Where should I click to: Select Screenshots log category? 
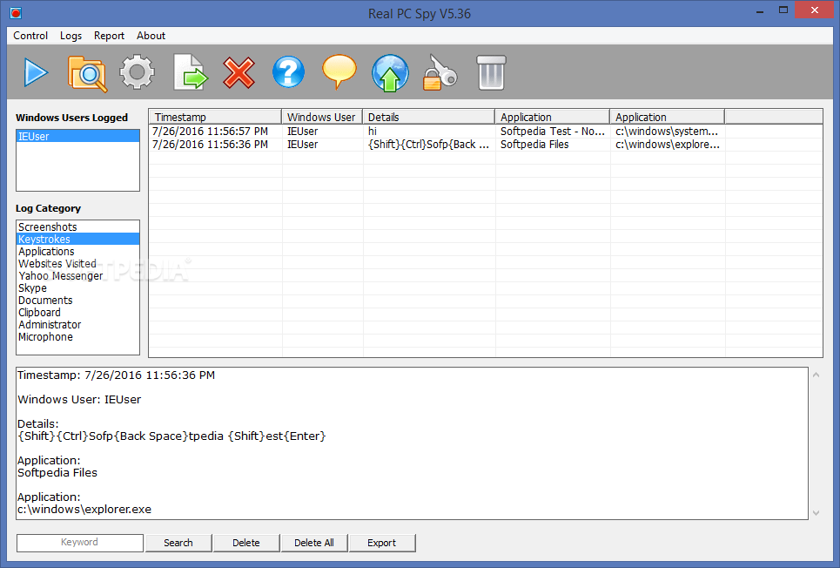(x=77, y=227)
